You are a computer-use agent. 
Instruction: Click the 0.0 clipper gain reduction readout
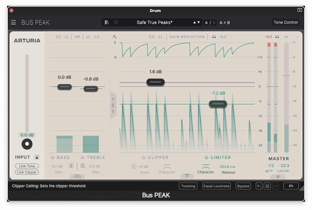tap(152, 37)
